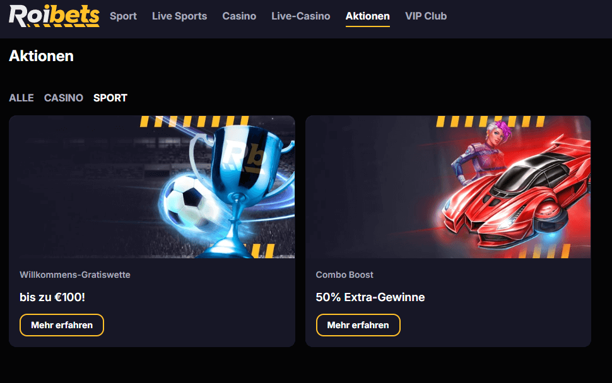Click Mehr erfahren under Willkommens-Gratiswette
Screen dimensions: 612x383
62,325
